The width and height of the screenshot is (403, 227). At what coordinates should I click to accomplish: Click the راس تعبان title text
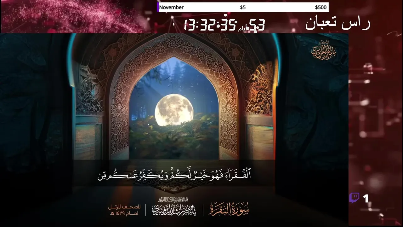338,23
